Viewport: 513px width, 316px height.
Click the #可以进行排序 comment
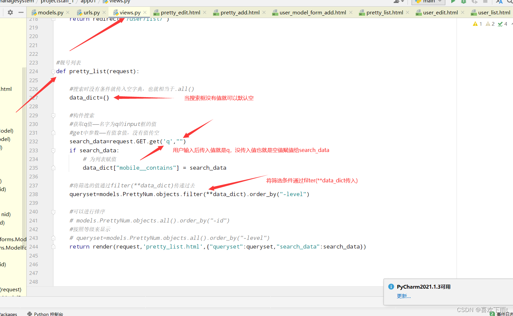point(87,211)
